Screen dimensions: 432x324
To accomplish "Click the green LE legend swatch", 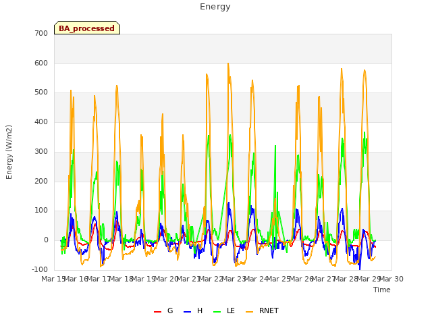I will 217,312.
